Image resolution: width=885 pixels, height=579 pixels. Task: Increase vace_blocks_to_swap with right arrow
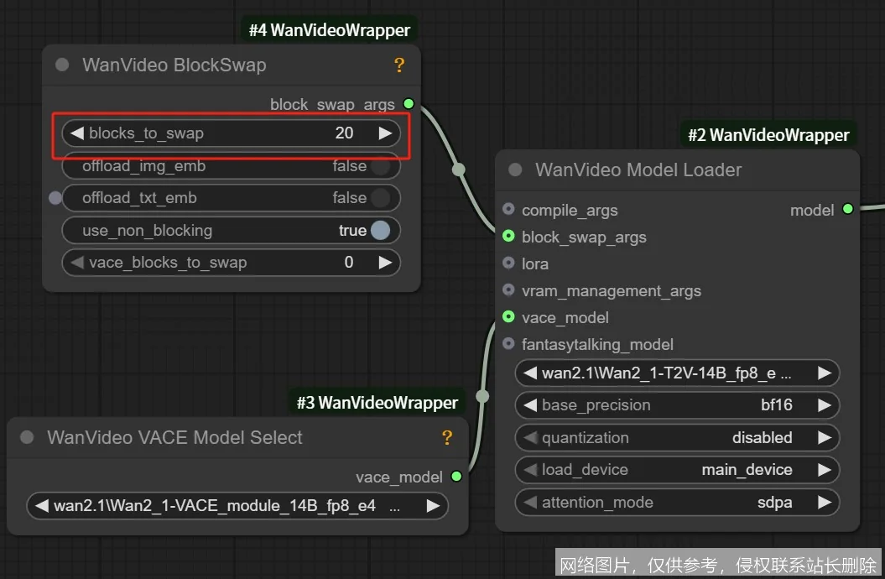click(385, 263)
